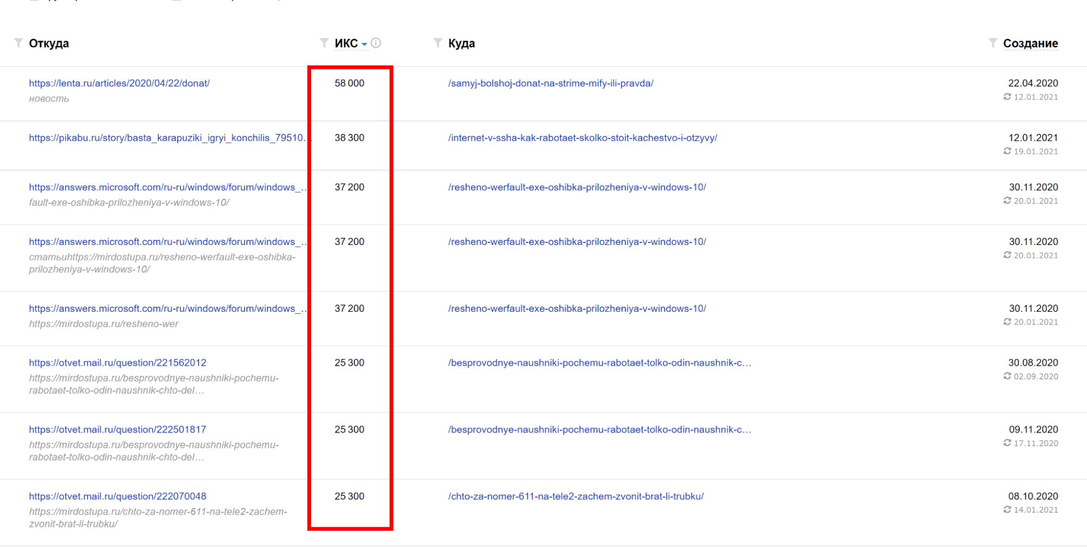Sort by the Откуда column header
The image size is (1087, 547).
click(x=49, y=43)
